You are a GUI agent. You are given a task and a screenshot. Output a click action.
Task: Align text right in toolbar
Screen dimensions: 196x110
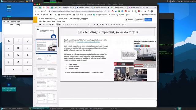pyautogui.click(x=117, y=25)
